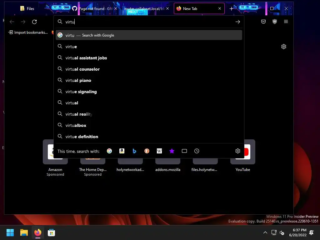Choose the virtualbox suggestion
The image size is (320, 240).
[x=149, y=125]
